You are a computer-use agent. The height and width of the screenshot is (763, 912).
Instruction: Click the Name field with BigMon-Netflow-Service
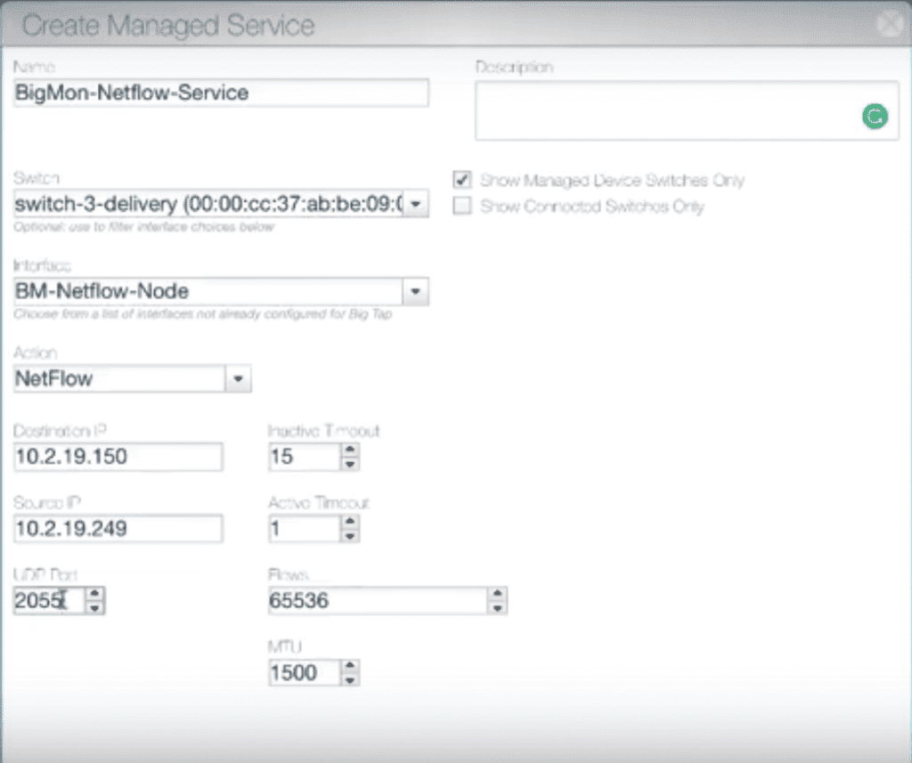[221, 93]
